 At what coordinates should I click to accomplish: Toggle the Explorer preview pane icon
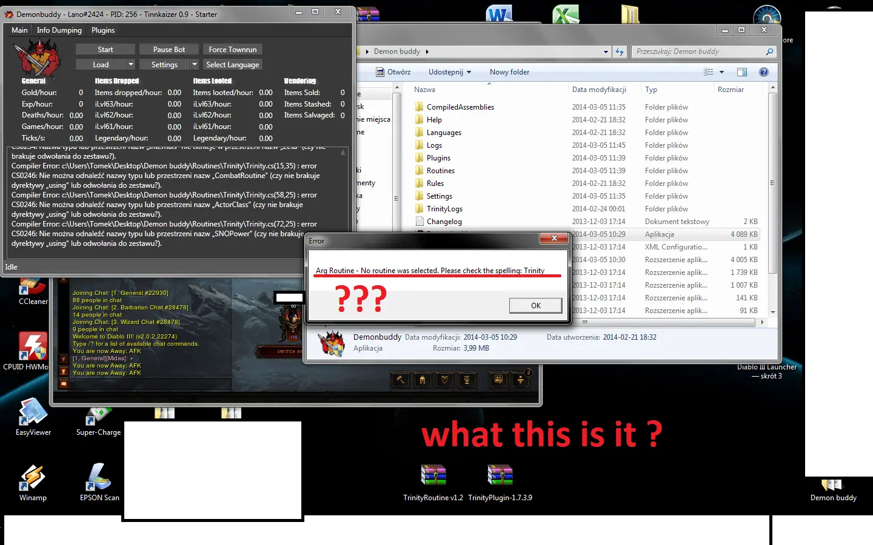point(741,72)
